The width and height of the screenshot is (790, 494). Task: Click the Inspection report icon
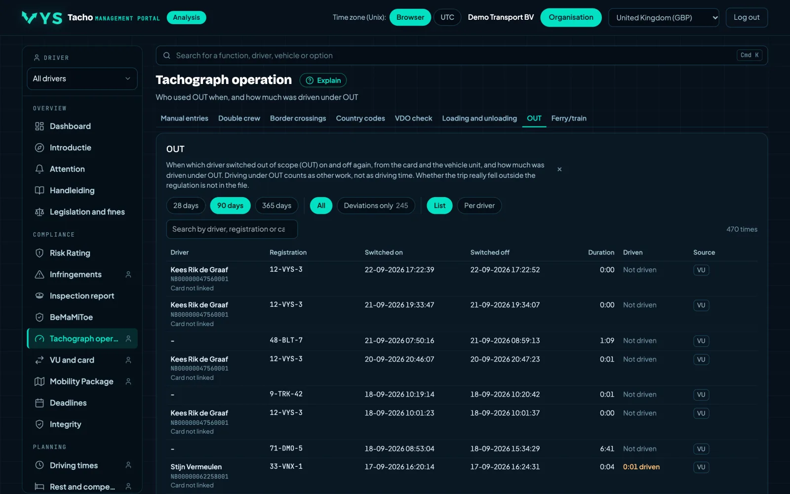click(x=39, y=296)
